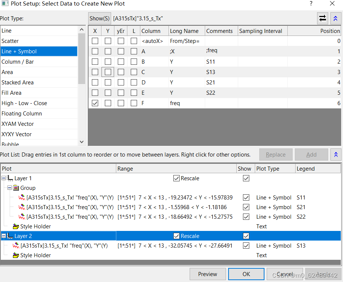Check Y box for column E

click(108, 93)
